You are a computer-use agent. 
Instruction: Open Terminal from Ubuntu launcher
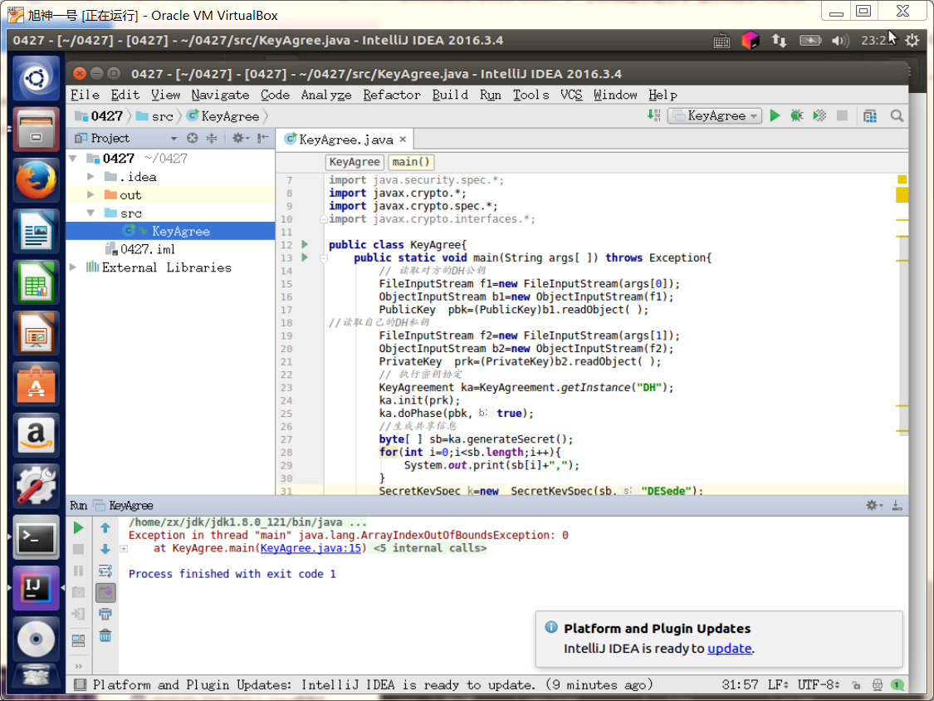click(x=37, y=538)
